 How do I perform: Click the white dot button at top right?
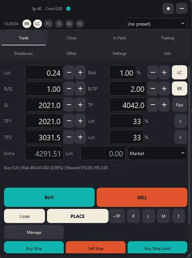pos(168,8)
